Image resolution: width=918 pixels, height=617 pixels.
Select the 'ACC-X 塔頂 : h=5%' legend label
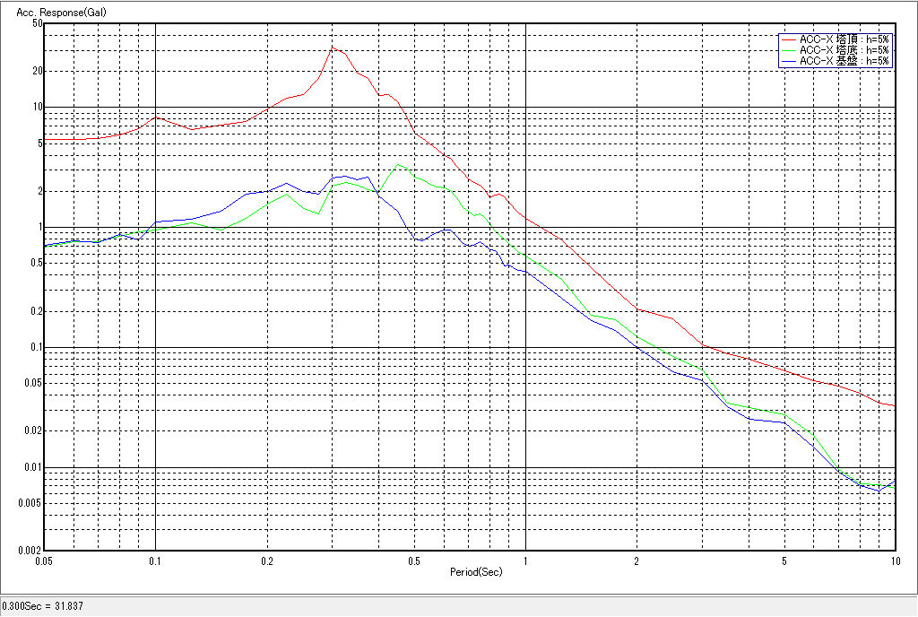(x=844, y=39)
